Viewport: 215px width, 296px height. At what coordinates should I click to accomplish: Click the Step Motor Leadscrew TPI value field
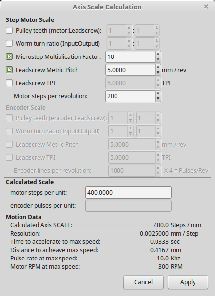pyautogui.click(x=130, y=83)
